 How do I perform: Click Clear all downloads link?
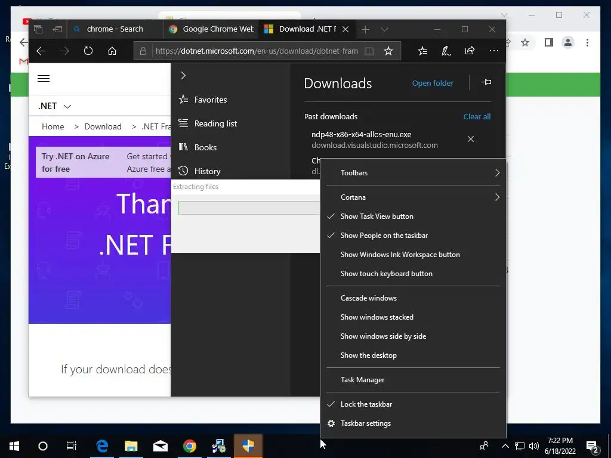(x=477, y=116)
